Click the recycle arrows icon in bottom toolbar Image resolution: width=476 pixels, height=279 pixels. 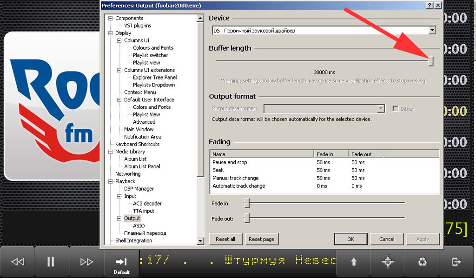click(x=422, y=262)
